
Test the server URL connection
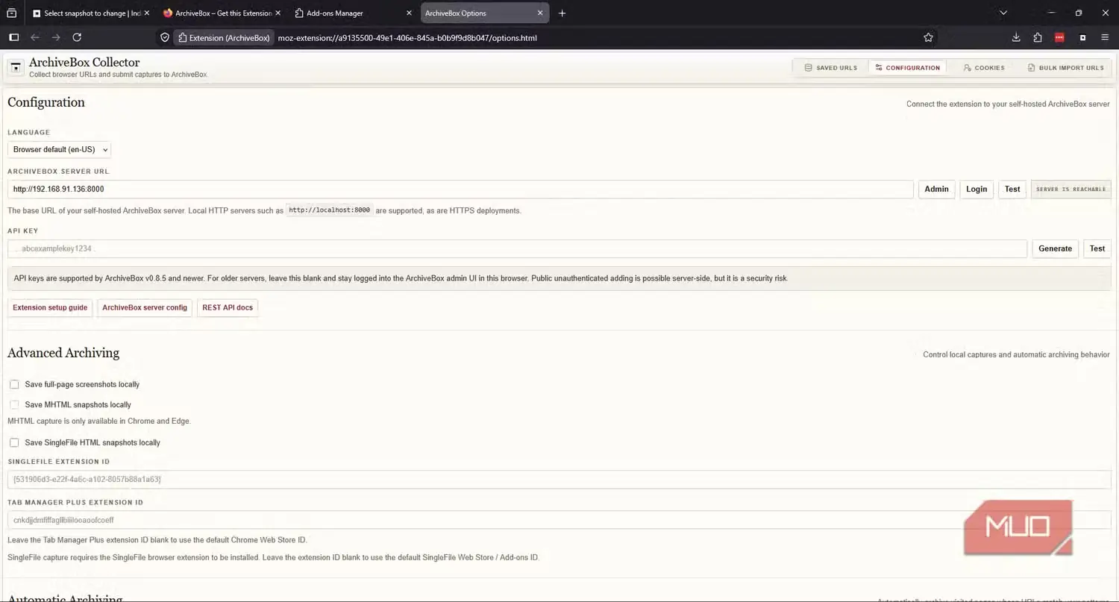pyautogui.click(x=1012, y=189)
